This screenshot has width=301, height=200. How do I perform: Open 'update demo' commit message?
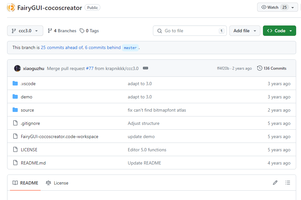141,137
